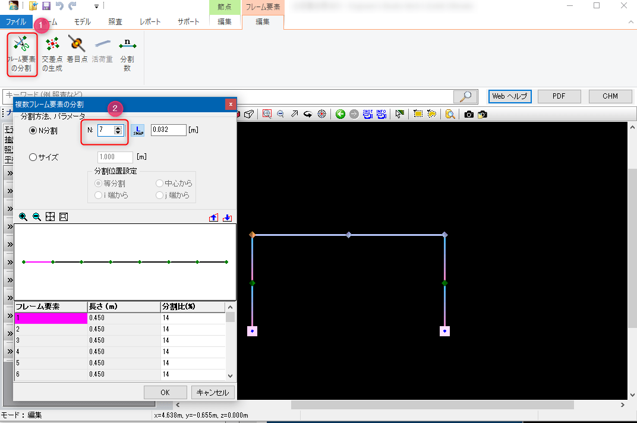Click the 分割数 ribbon icon
The width and height of the screenshot is (637, 423).
coord(127,44)
